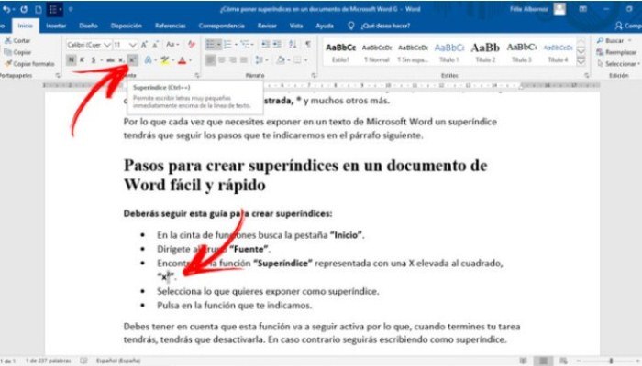Open the font color dropdown arrow

(191, 60)
